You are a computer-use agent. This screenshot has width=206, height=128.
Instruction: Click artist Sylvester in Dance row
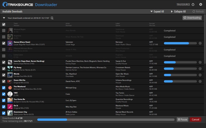tap(69, 42)
